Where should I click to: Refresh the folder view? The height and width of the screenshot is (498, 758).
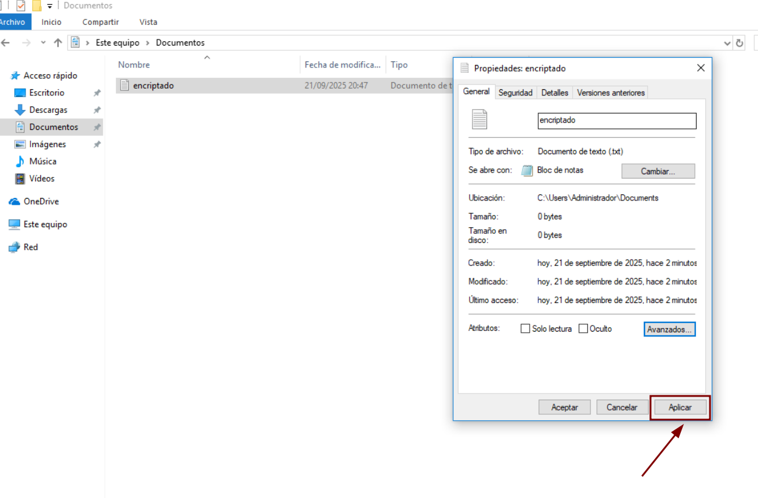click(739, 43)
